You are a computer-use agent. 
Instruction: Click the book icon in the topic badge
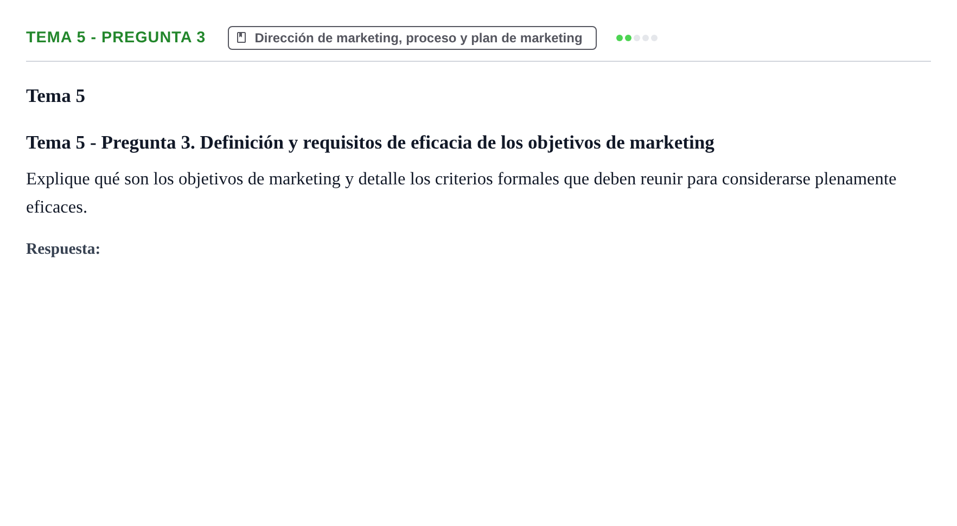click(241, 37)
